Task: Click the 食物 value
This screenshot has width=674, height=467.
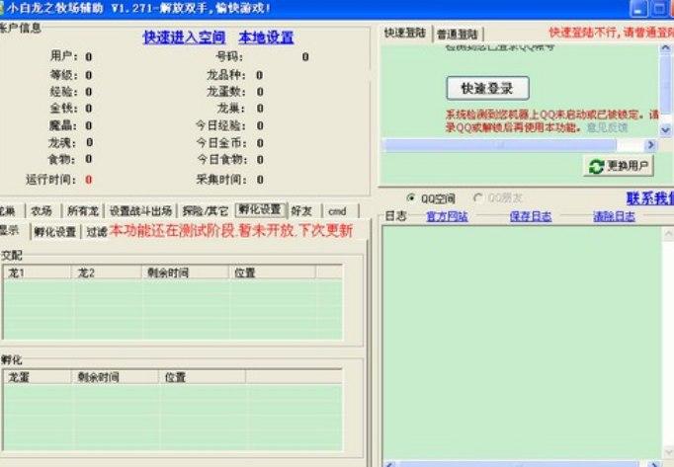Action: pos(88,159)
